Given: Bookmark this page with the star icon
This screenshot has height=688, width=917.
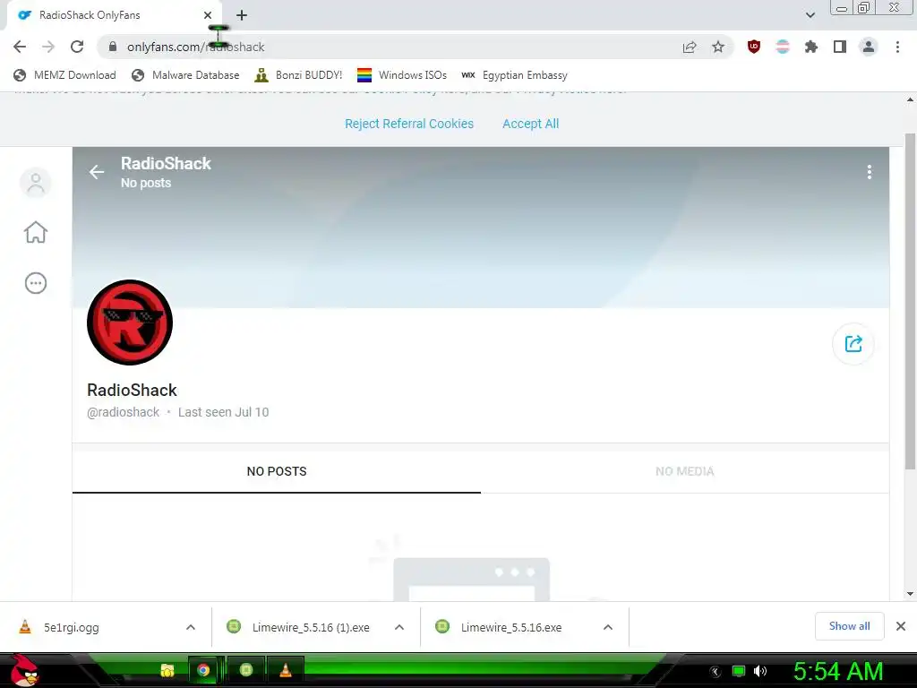Looking at the screenshot, I should click(x=718, y=47).
